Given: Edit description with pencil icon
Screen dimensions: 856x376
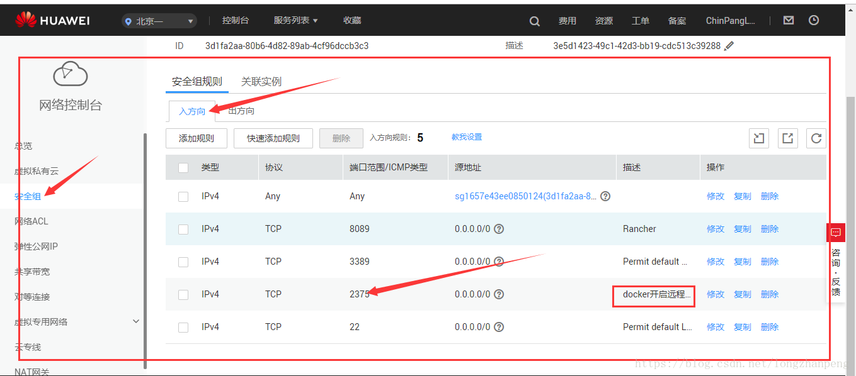Looking at the screenshot, I should (x=729, y=46).
